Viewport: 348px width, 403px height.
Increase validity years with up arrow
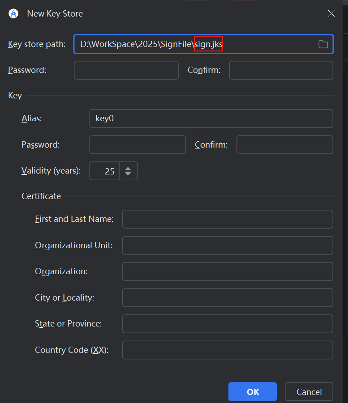click(x=128, y=168)
